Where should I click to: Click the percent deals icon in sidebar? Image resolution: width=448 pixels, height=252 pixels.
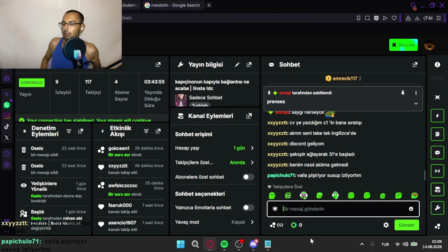tap(7, 94)
